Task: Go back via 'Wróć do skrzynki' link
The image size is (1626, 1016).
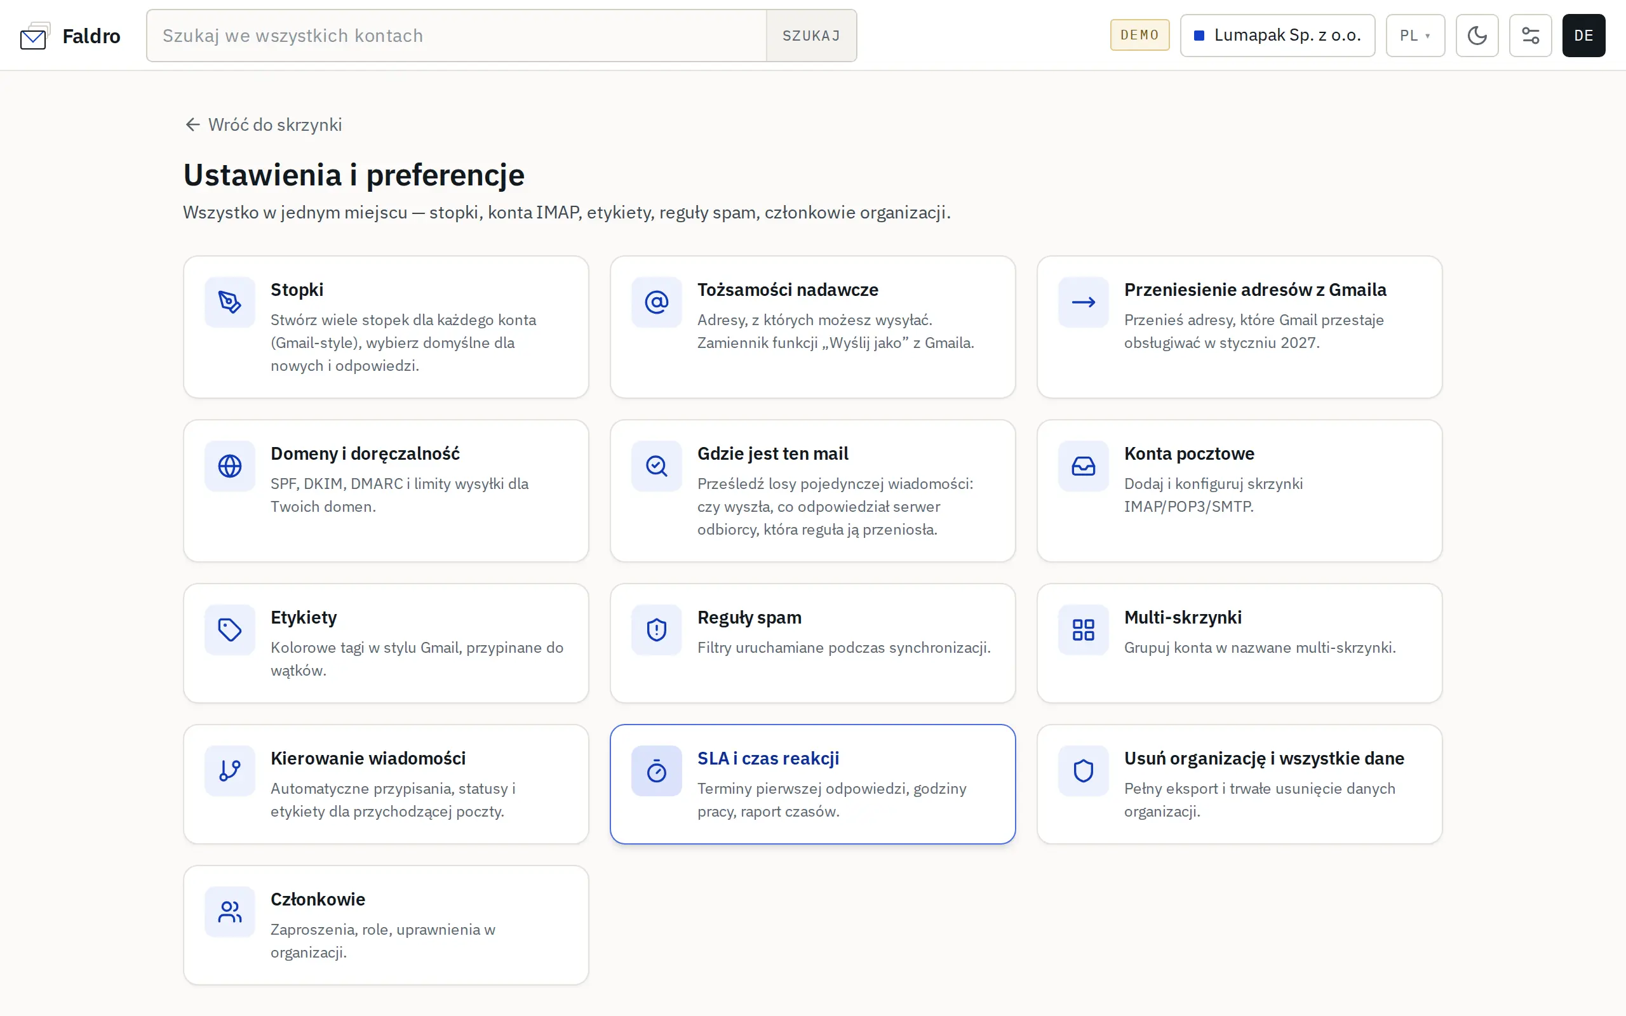Action: coord(264,125)
